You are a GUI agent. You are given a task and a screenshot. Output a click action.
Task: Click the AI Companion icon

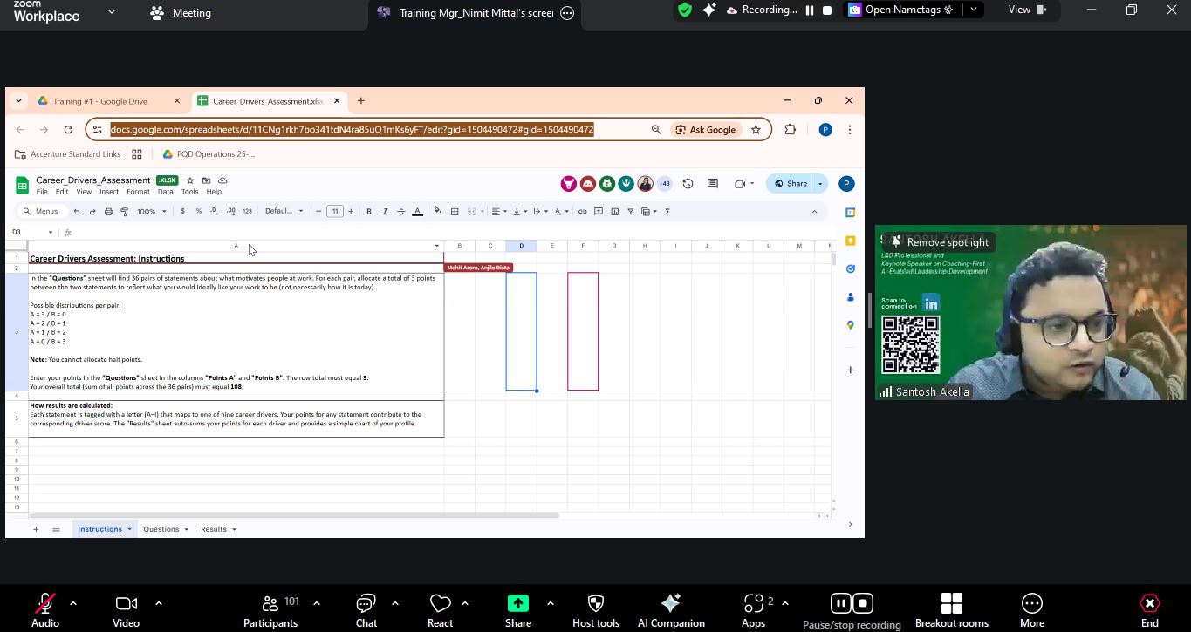(x=670, y=603)
